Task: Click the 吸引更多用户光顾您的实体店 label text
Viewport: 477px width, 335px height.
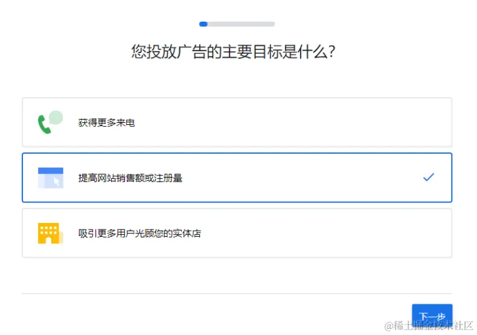Action: (x=139, y=234)
